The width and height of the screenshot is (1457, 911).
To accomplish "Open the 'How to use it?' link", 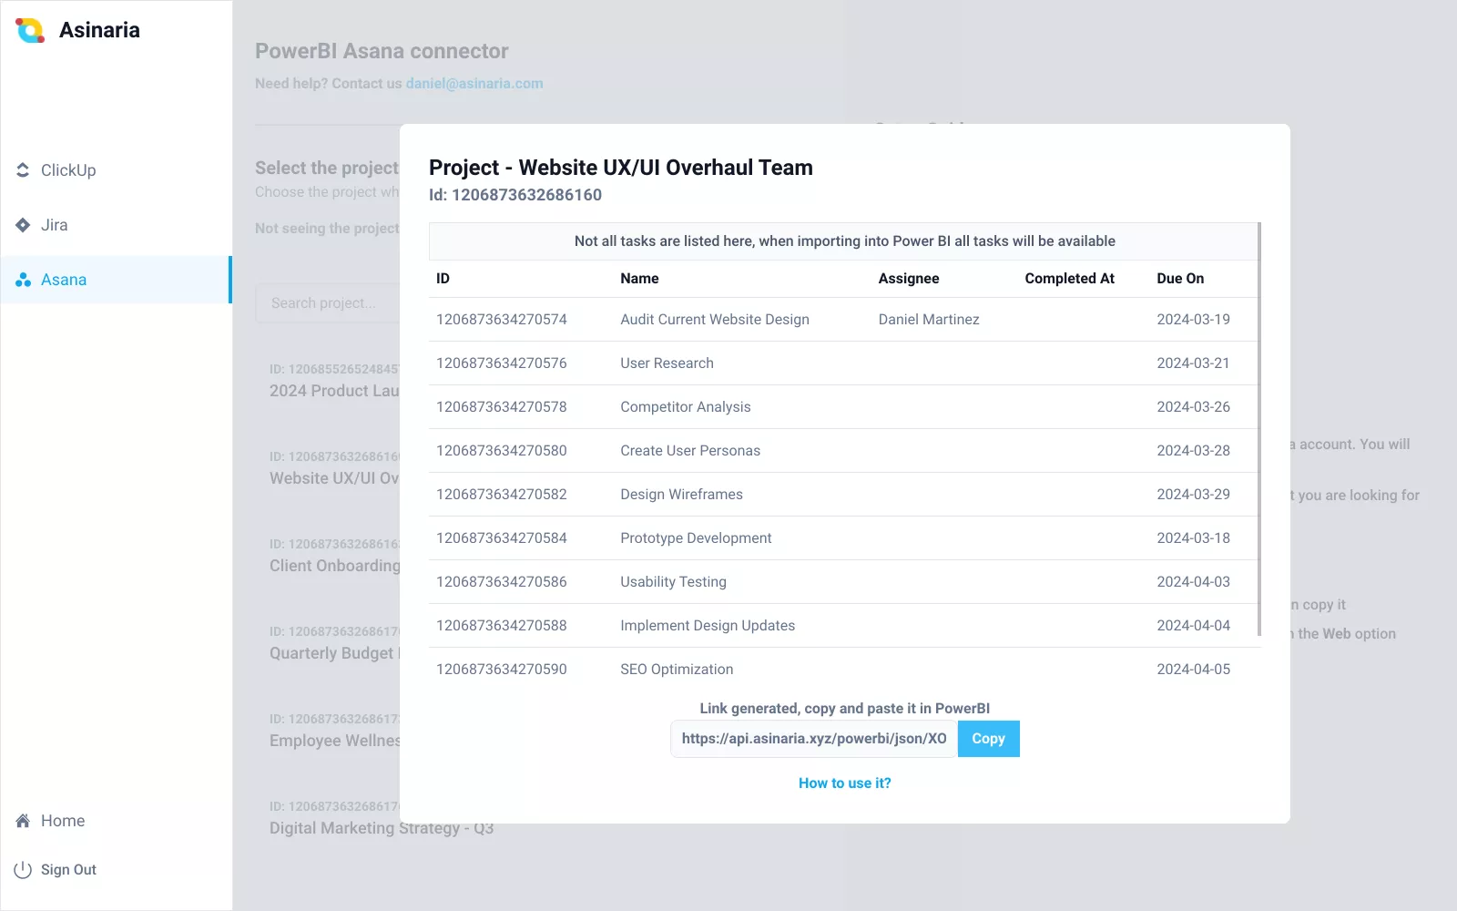I will tap(844, 783).
